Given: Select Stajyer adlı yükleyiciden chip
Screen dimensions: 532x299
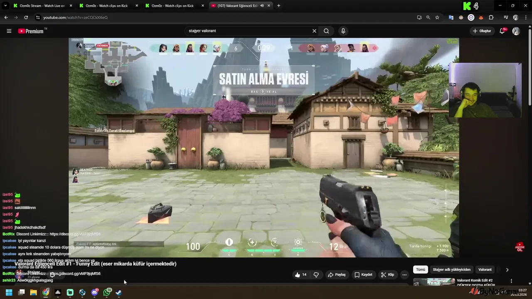Looking at the screenshot, I should [x=452, y=270].
